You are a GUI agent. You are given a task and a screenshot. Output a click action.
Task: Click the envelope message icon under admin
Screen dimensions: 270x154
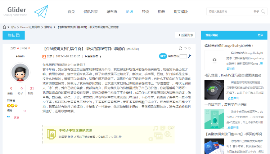pos(9,117)
